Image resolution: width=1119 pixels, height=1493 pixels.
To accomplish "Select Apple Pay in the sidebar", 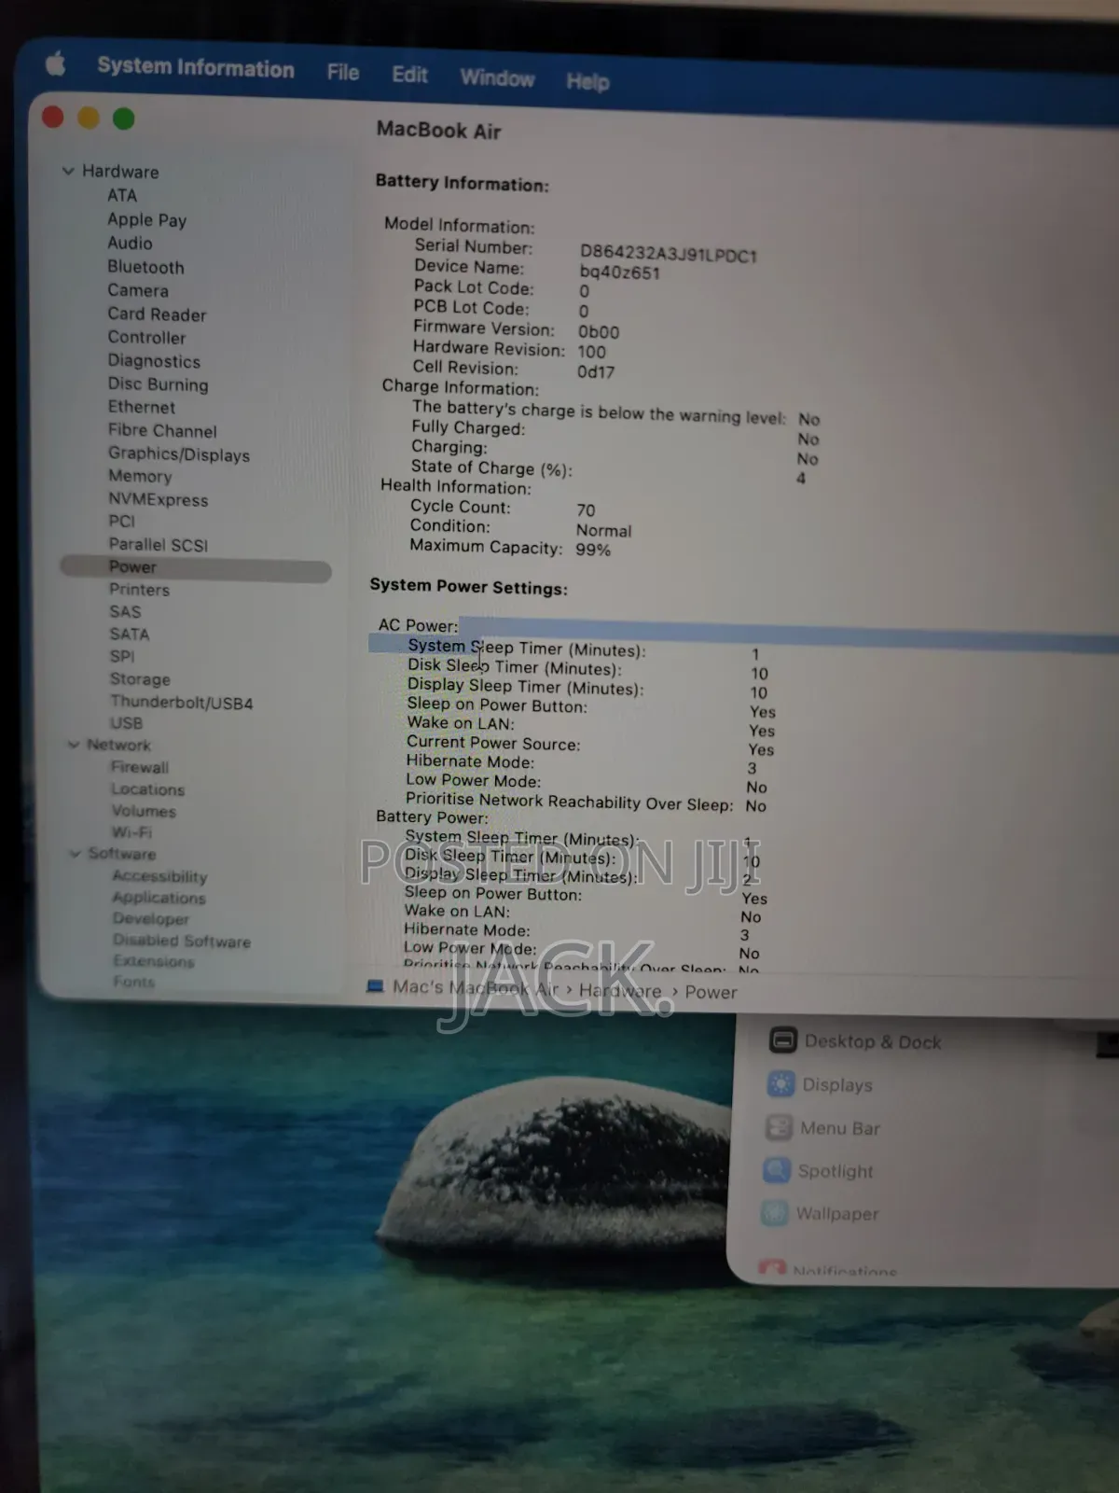I will (147, 220).
